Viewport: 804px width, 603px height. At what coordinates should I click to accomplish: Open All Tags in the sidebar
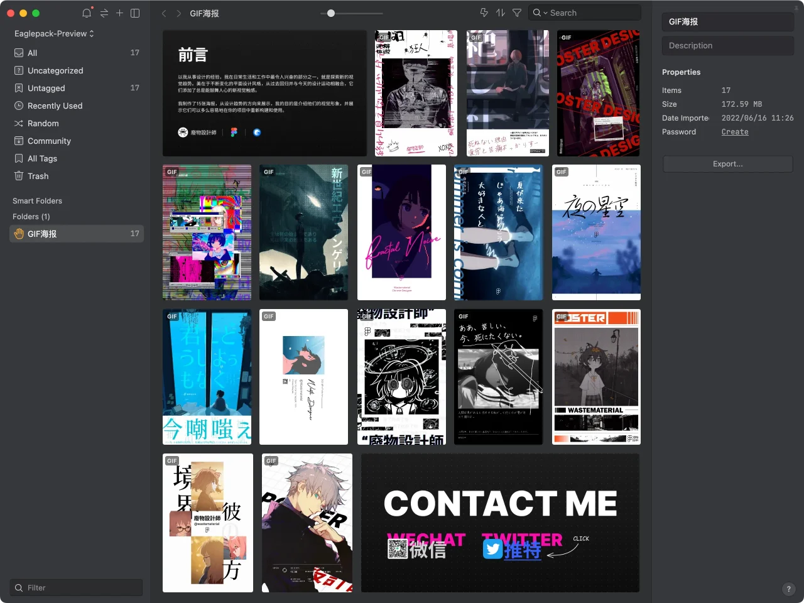click(x=77, y=158)
